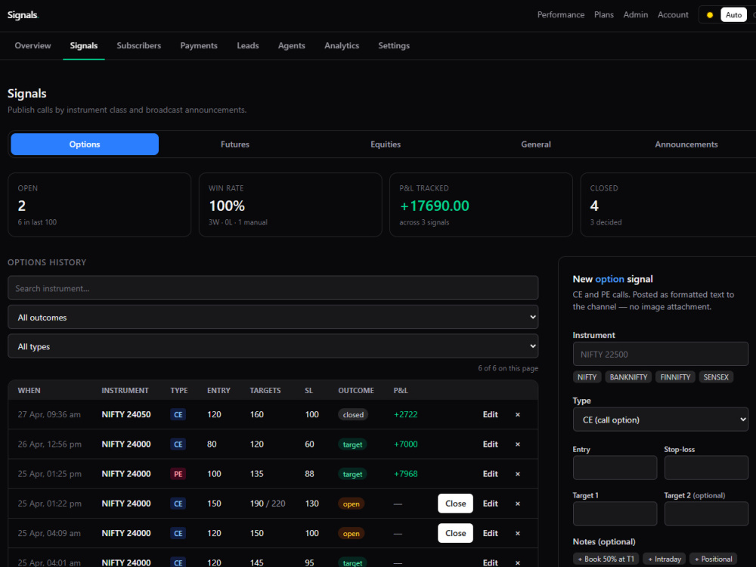Open the Announcements section
This screenshot has width=756, height=567.
pyautogui.click(x=686, y=144)
